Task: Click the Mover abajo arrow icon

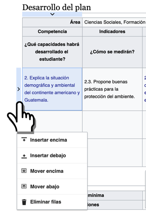Action: 24,186
